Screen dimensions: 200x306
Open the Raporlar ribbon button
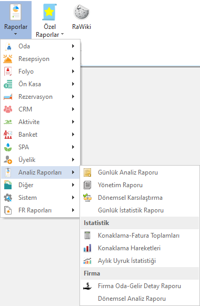[x=16, y=19]
